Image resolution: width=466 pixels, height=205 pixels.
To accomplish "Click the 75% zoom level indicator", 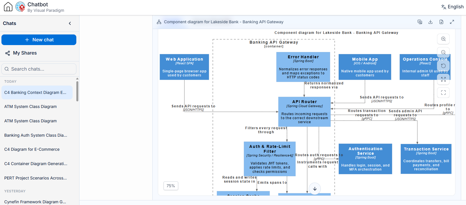I will coord(171,186).
